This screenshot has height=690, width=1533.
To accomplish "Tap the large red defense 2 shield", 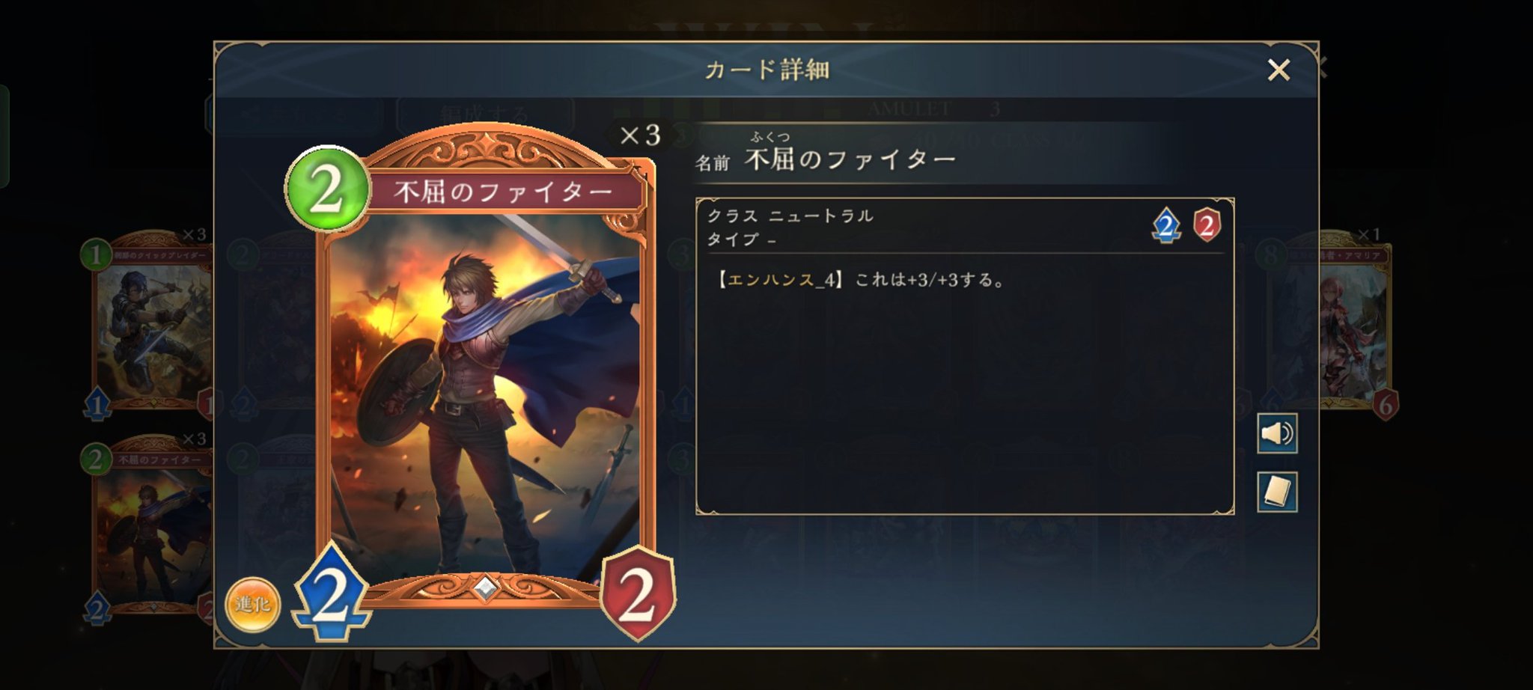I will (639, 594).
